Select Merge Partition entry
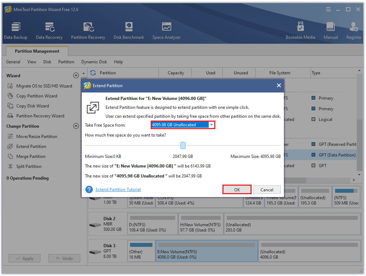The height and width of the screenshot is (276, 366). click(x=31, y=156)
